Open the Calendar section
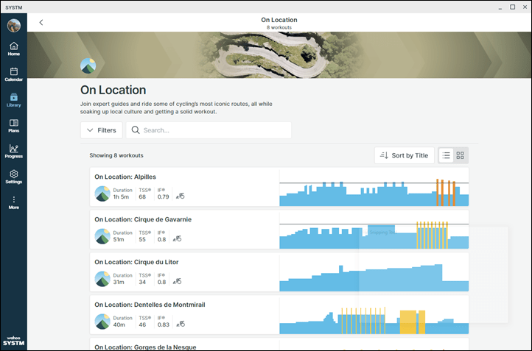 14,74
